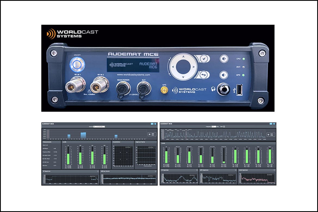
Task: Click the RF level meter in Frequency dashboard
Action: pyautogui.click(x=166, y=155)
